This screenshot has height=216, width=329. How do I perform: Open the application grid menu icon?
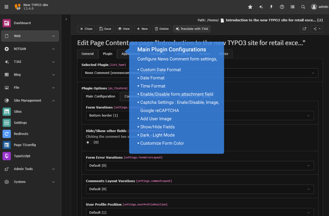[6, 7]
